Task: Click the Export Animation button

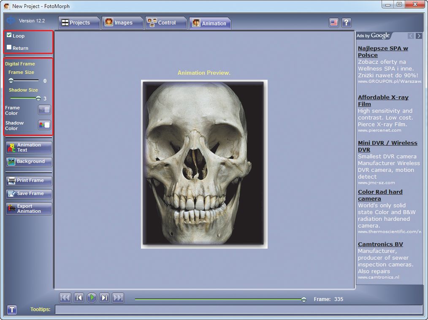Action: click(29, 209)
